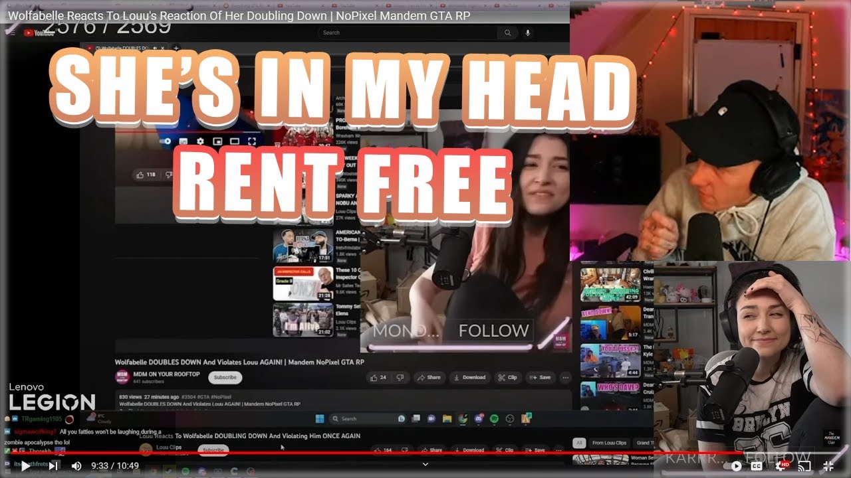Open the thumbnail with 21:28 duration

303,283
